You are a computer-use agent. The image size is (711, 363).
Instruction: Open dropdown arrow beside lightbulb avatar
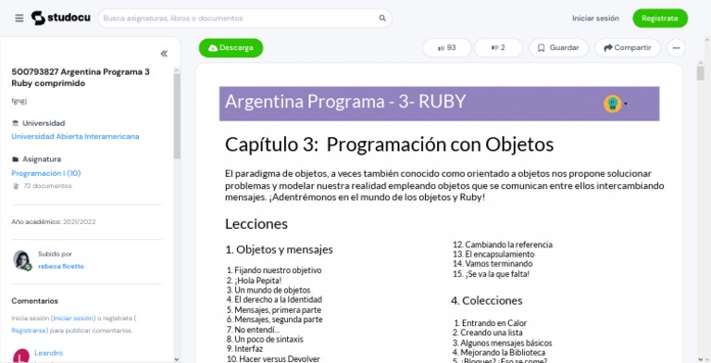pos(626,104)
